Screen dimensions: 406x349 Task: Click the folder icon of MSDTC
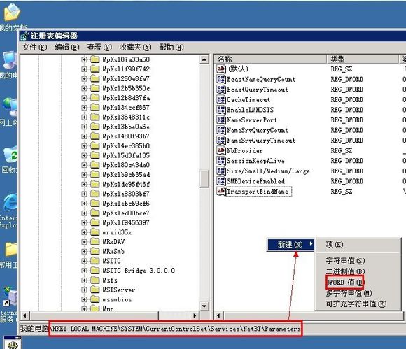[95, 261]
